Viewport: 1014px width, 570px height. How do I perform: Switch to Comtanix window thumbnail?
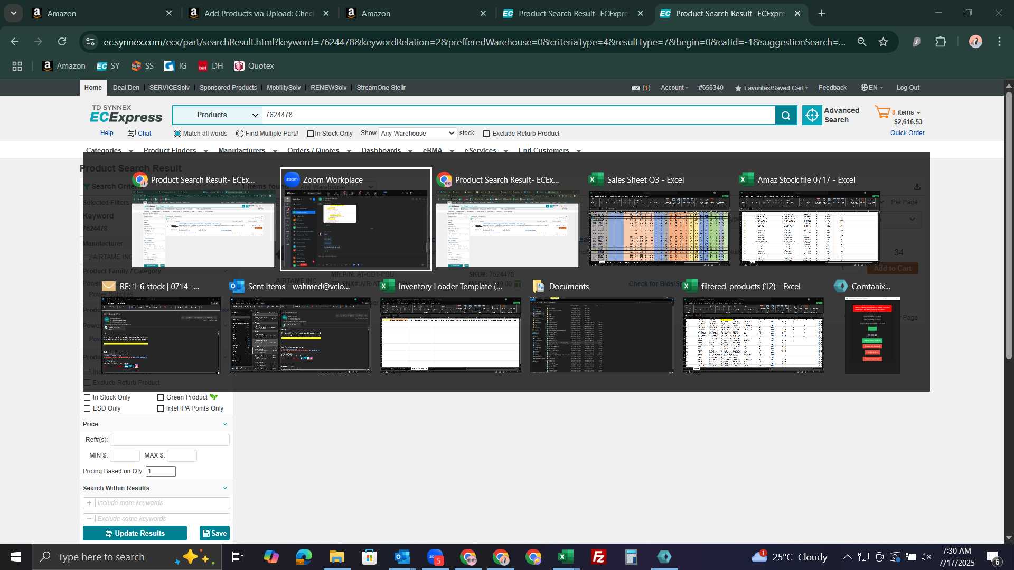pos(872,327)
